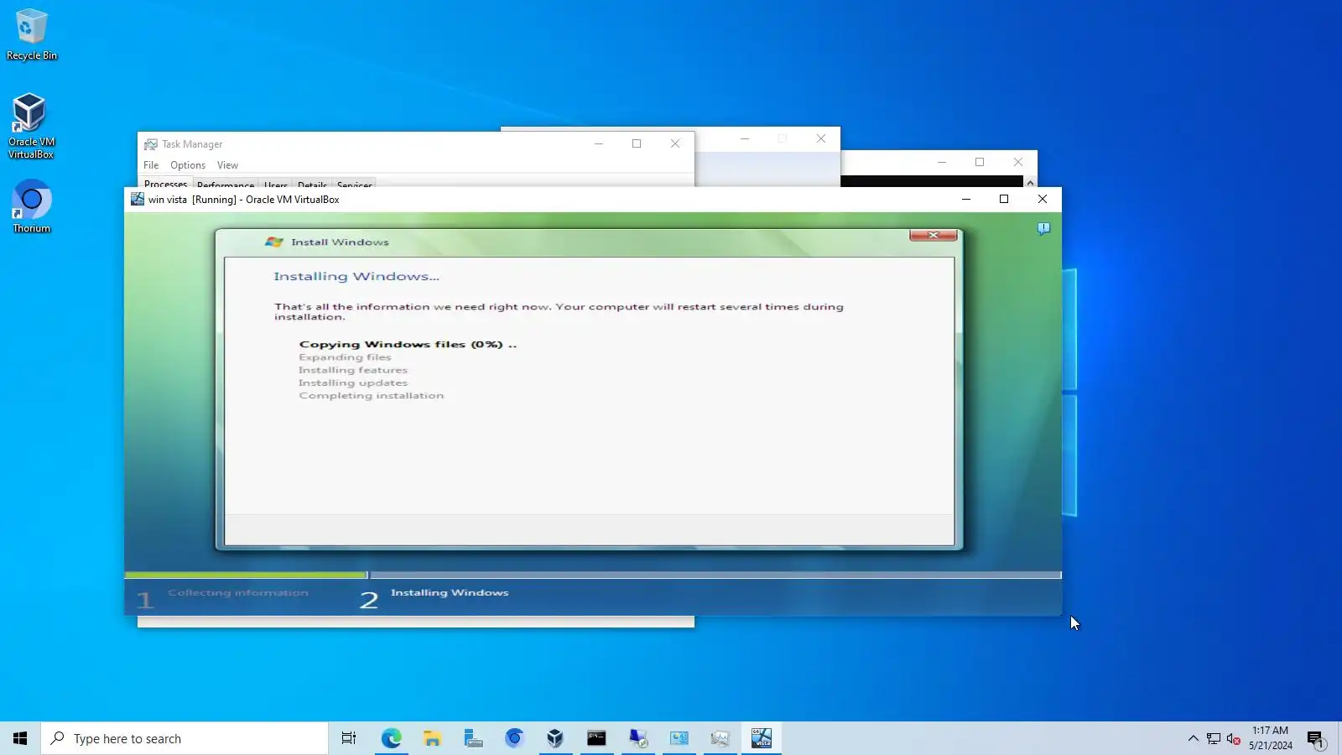Click the VirtualBox notification icon in VM window

pyautogui.click(x=1043, y=228)
